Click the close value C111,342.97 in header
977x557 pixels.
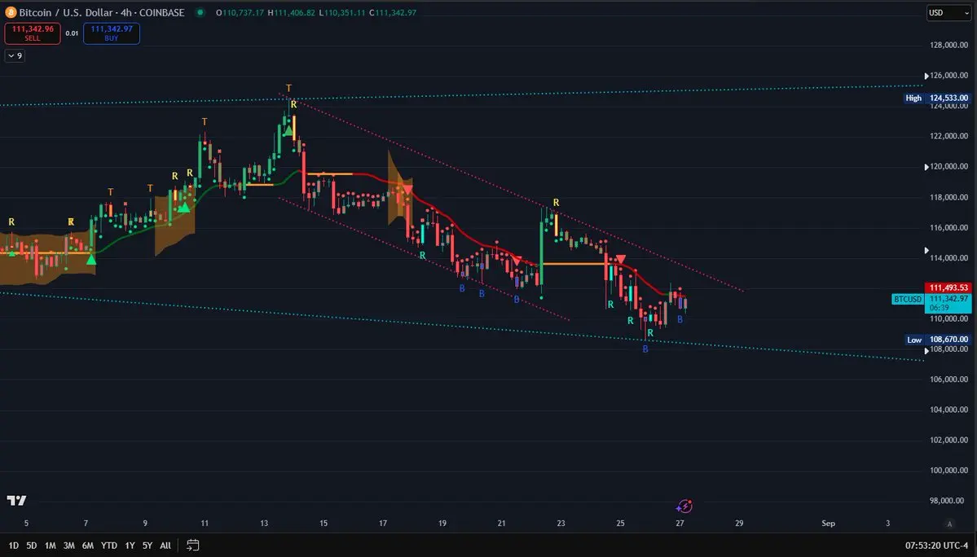click(x=393, y=12)
